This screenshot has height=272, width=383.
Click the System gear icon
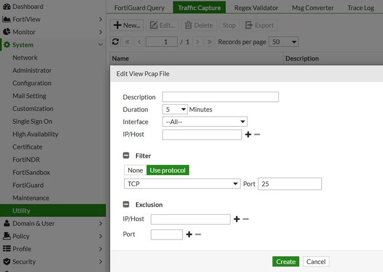point(7,45)
